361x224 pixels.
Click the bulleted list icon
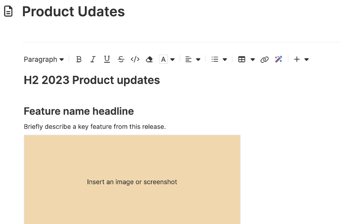215,60
